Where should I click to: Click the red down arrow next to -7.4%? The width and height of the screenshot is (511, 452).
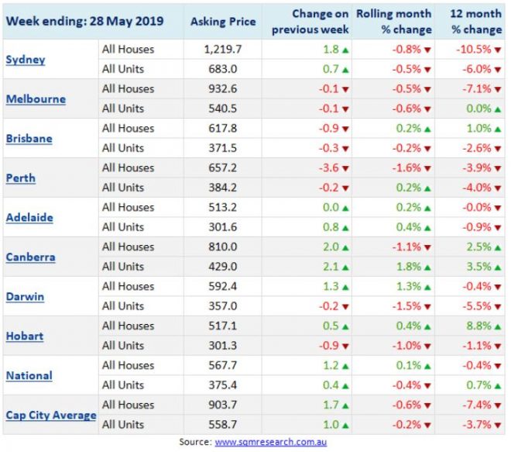499,405
